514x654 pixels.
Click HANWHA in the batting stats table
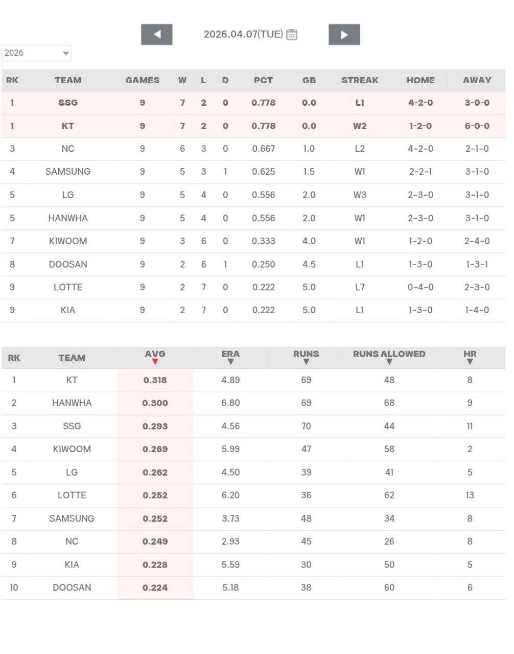(72, 403)
